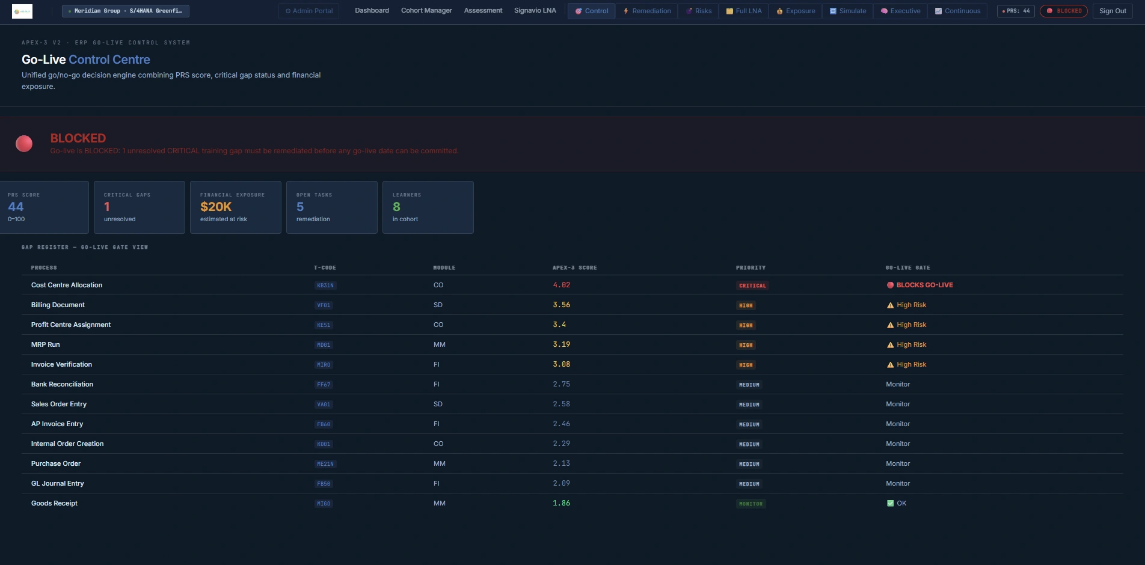The image size is (1145, 565).
Task: Click High Risk warning for Profit Centre Assignment
Action: [x=907, y=325]
